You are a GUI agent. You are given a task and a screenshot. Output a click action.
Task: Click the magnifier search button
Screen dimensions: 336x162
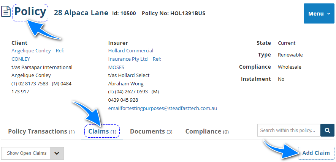(327, 130)
